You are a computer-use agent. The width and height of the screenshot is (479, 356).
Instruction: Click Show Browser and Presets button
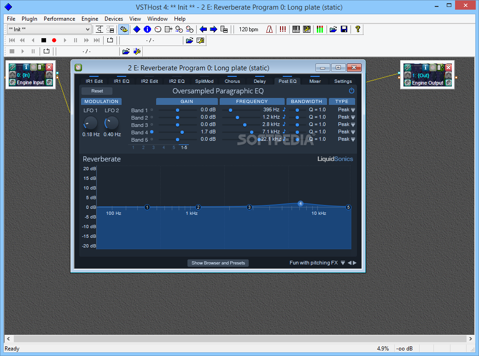tap(218, 263)
